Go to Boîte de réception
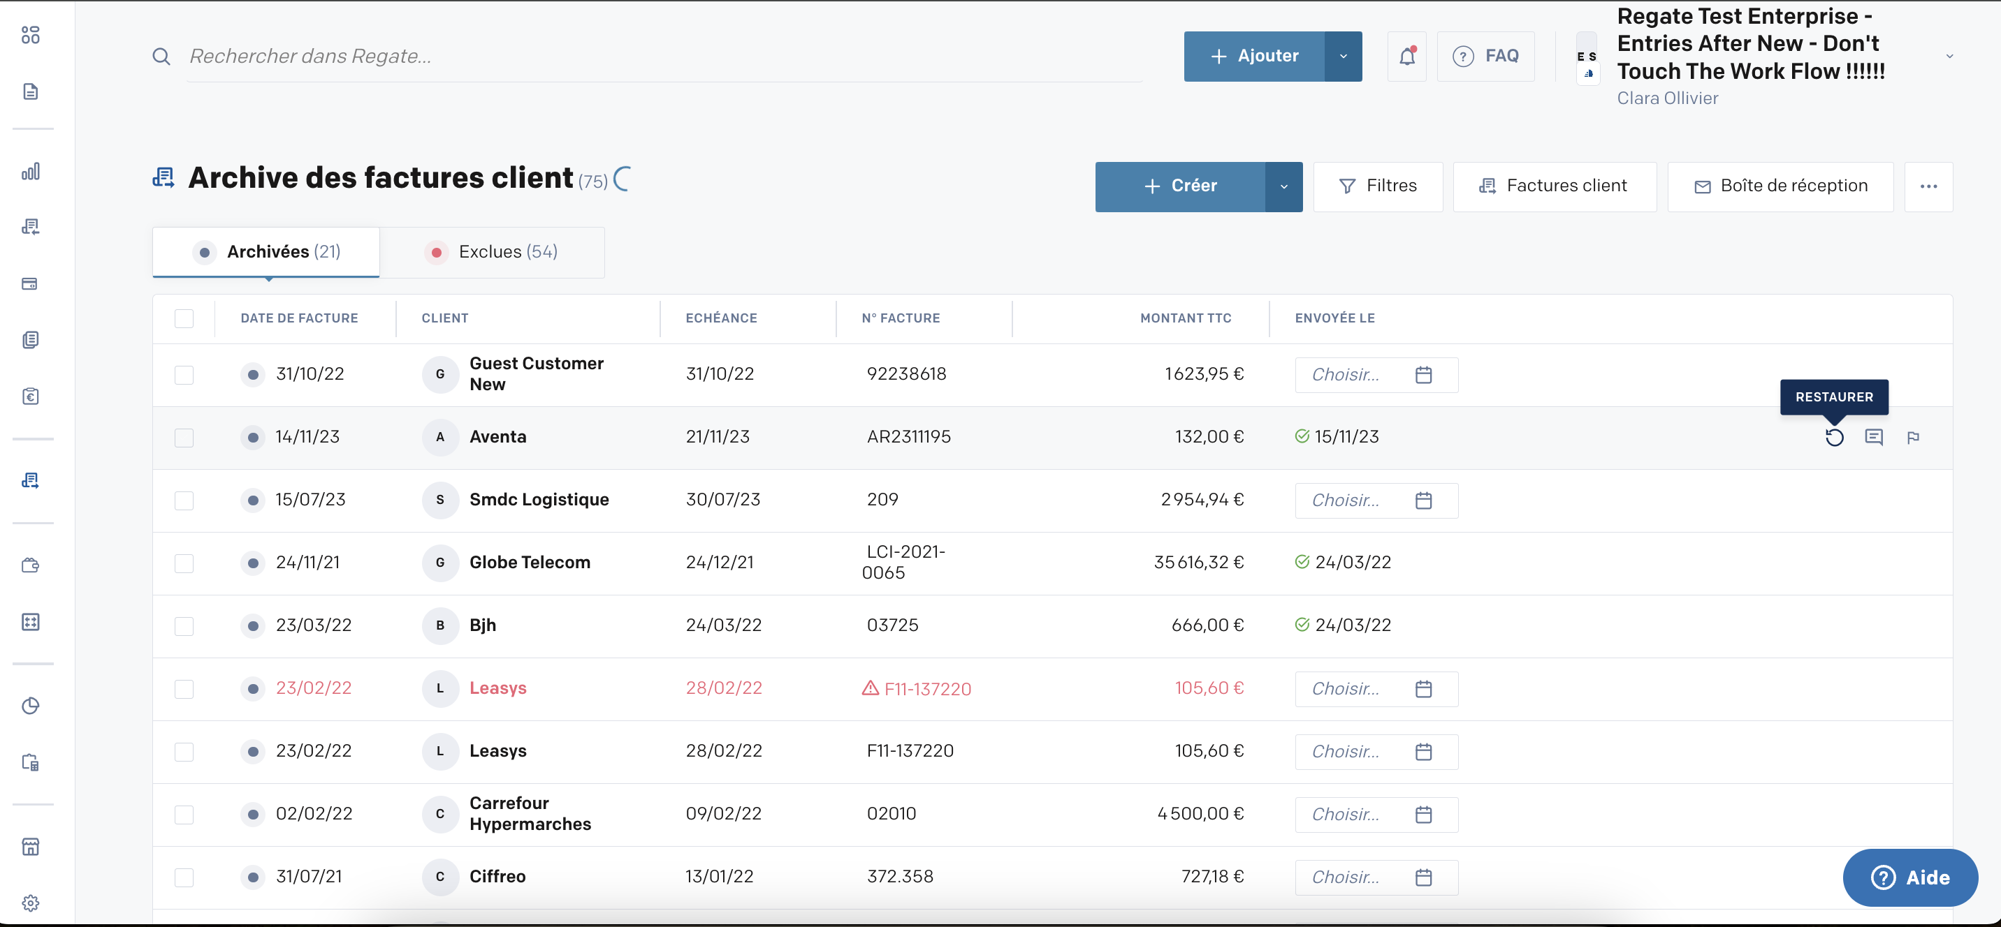The height and width of the screenshot is (927, 2001). pos(1780,186)
